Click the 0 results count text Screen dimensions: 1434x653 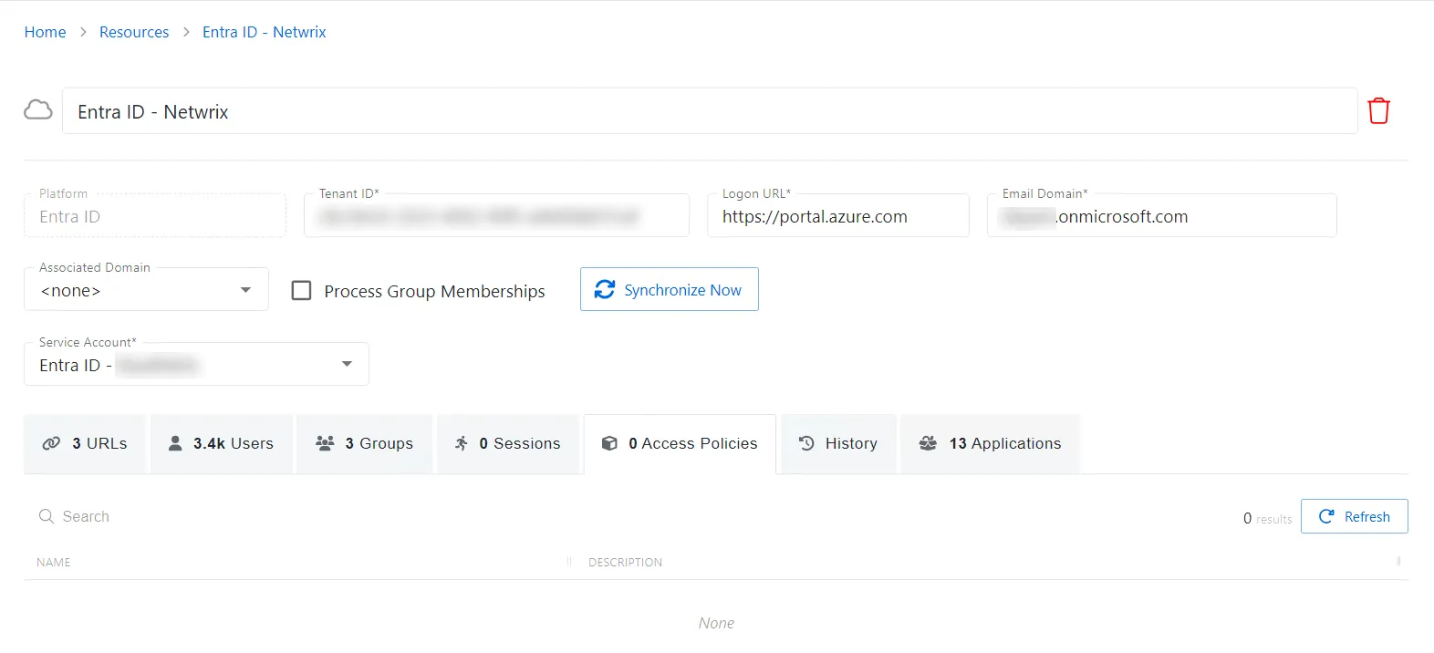1267,518
